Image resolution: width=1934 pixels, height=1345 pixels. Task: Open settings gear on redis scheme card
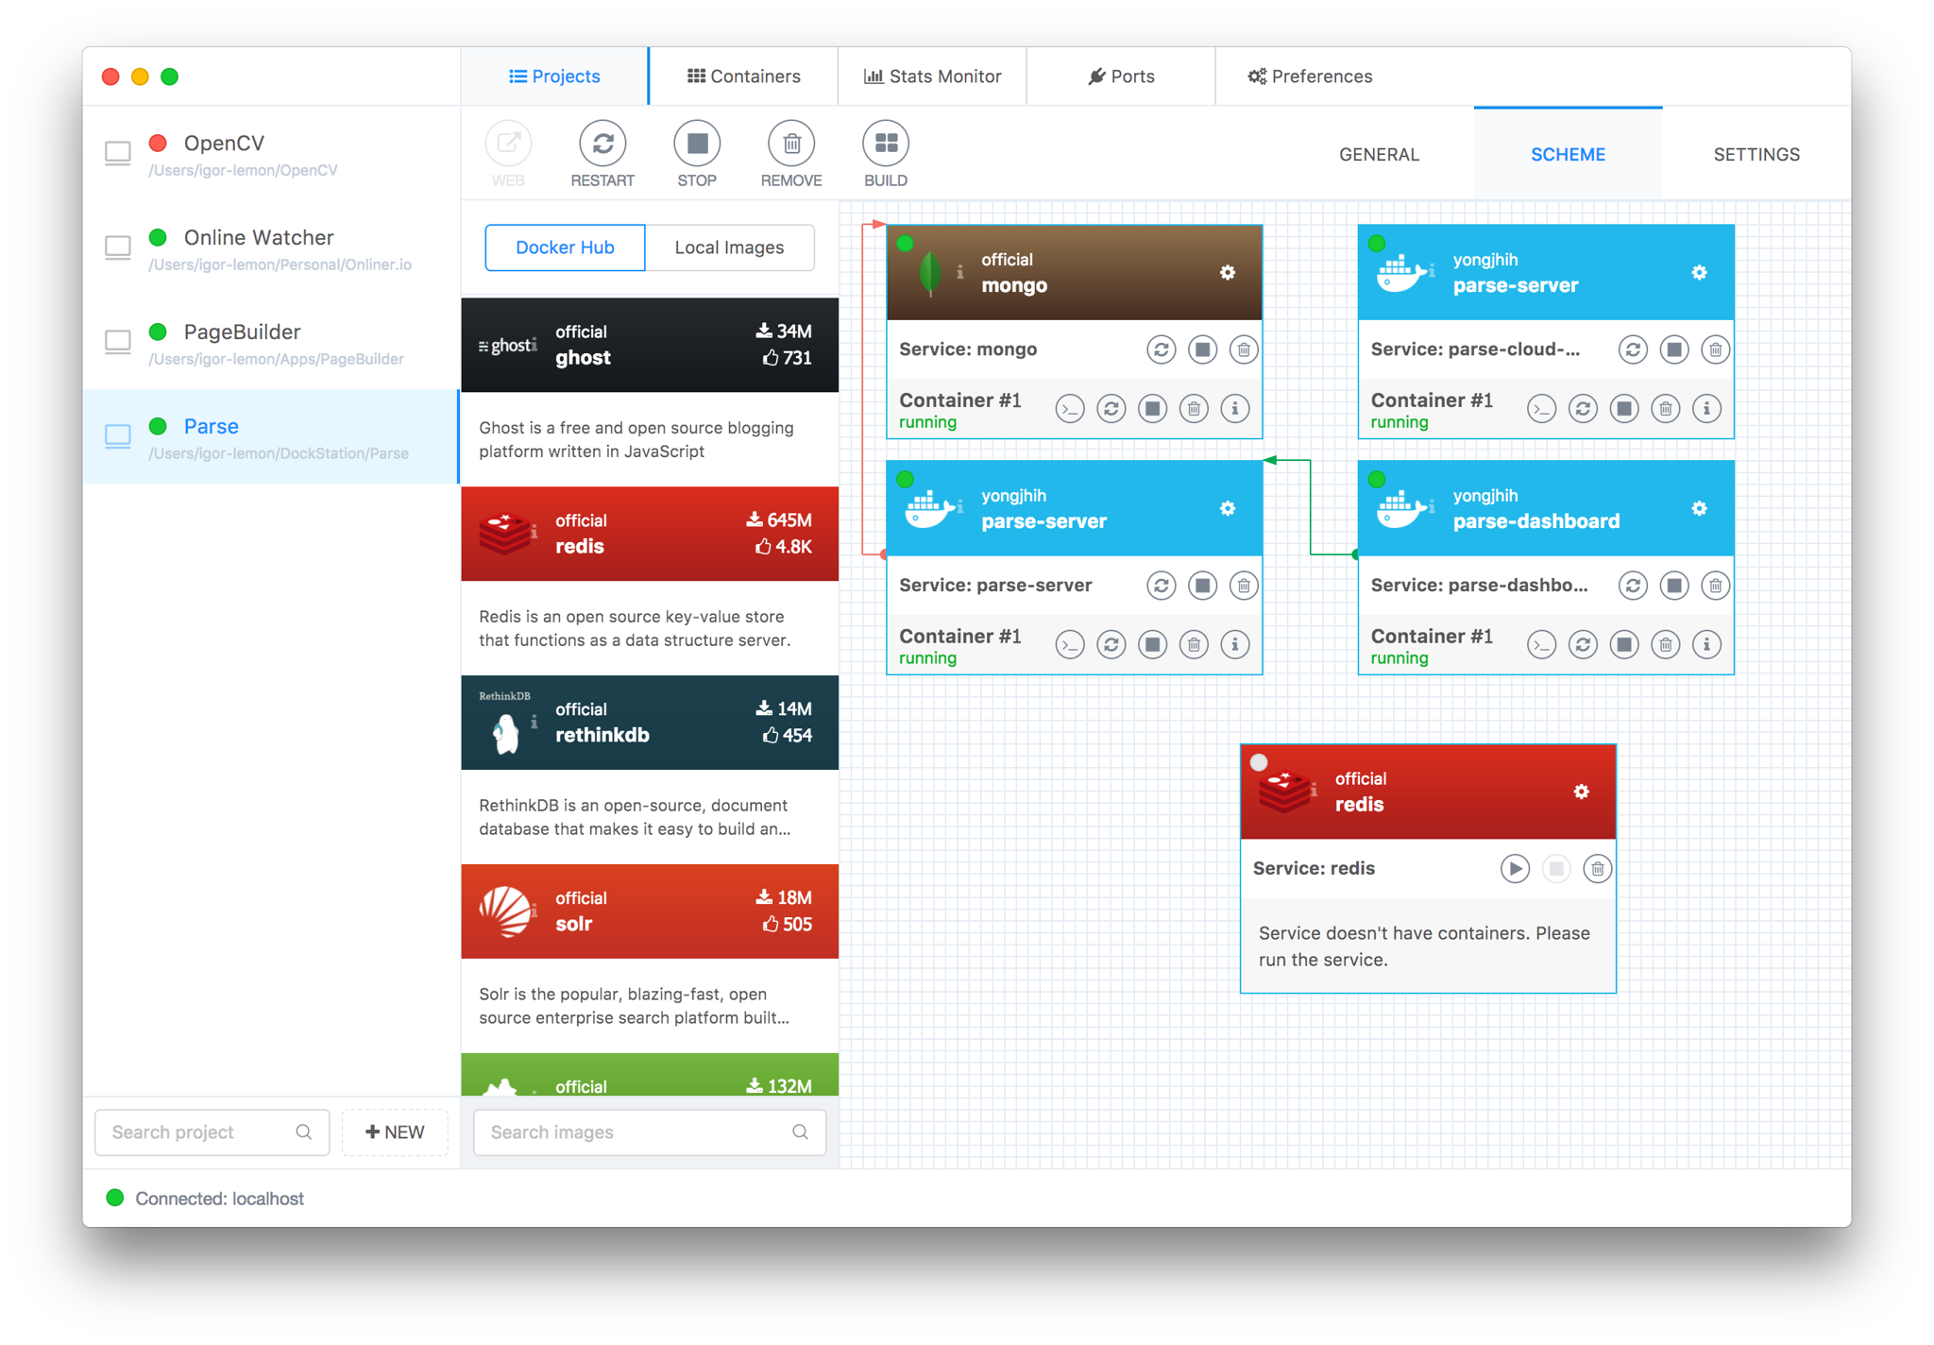1582,792
